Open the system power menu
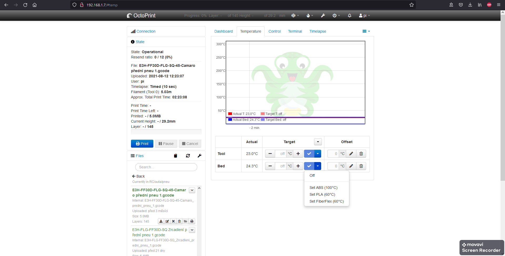The height and width of the screenshot is (256, 505). (336, 16)
